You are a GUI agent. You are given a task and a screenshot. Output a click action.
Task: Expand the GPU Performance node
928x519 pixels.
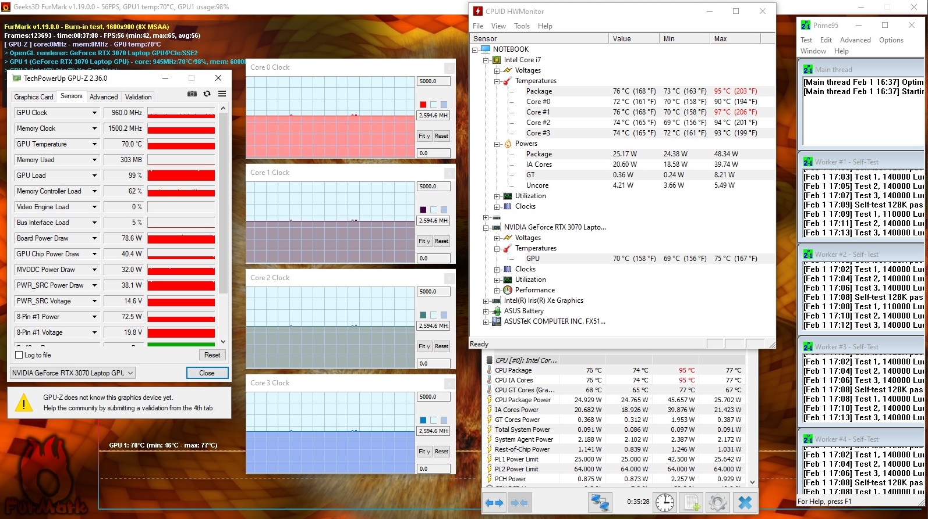(497, 291)
